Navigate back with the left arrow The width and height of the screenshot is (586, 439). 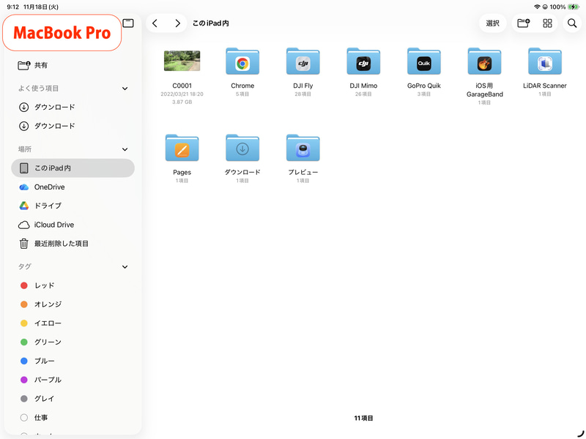(155, 23)
